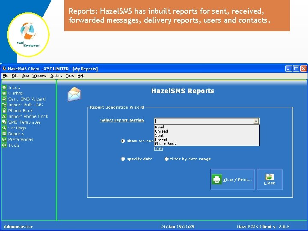308x231 pixels.
Task: Click the Tools sidebar icon
Action: [x=4, y=145]
